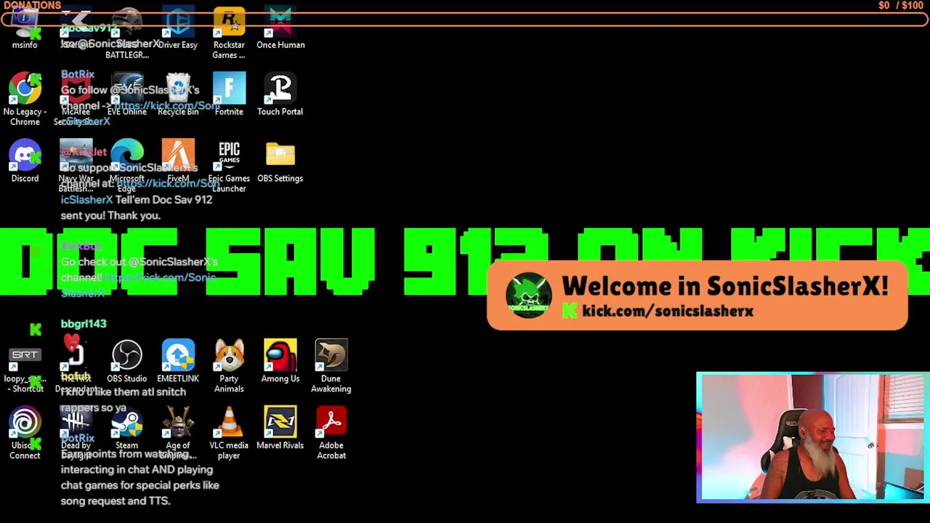The width and height of the screenshot is (930, 523).
Task: Launch OBS Studio from the desktop
Action: click(x=127, y=362)
